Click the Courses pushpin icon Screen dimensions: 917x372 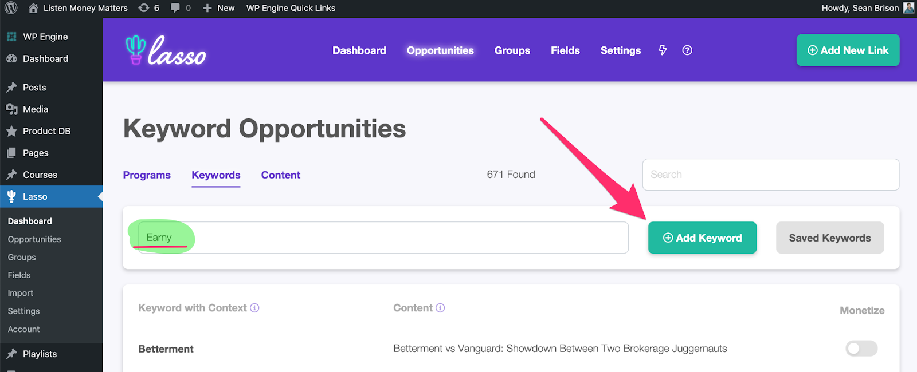tap(11, 175)
